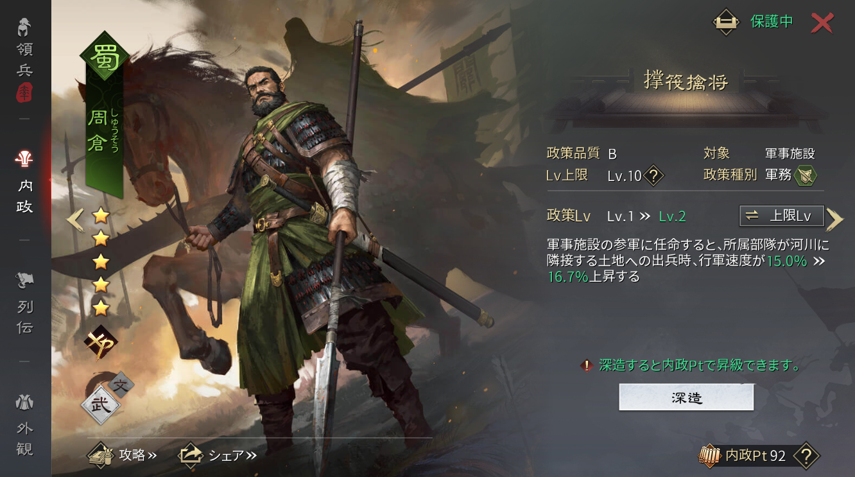Viewport: 855px width, 477px height.
Task: Click the 内政Pt scroll bundle icon
Action: 711,456
